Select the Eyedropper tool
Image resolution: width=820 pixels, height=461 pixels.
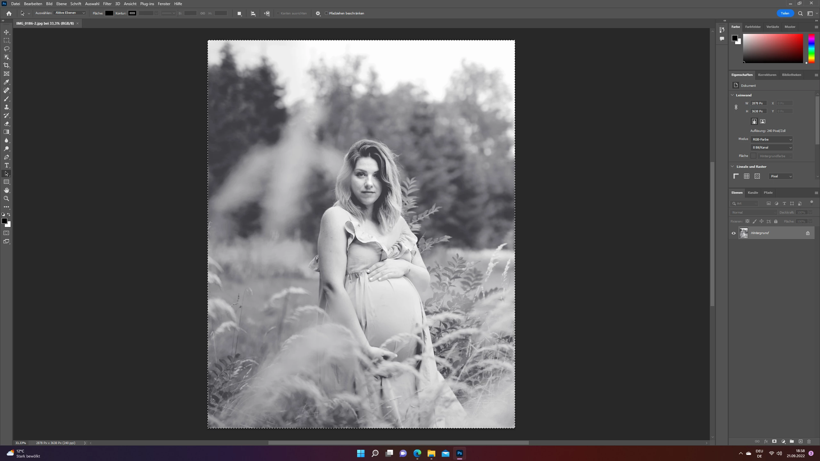(x=6, y=82)
